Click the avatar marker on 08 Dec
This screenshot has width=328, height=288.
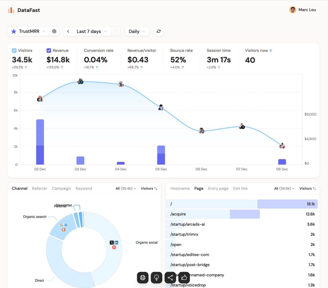click(282, 146)
